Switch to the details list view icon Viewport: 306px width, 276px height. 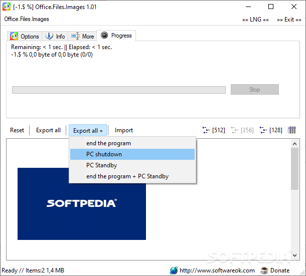point(292,130)
